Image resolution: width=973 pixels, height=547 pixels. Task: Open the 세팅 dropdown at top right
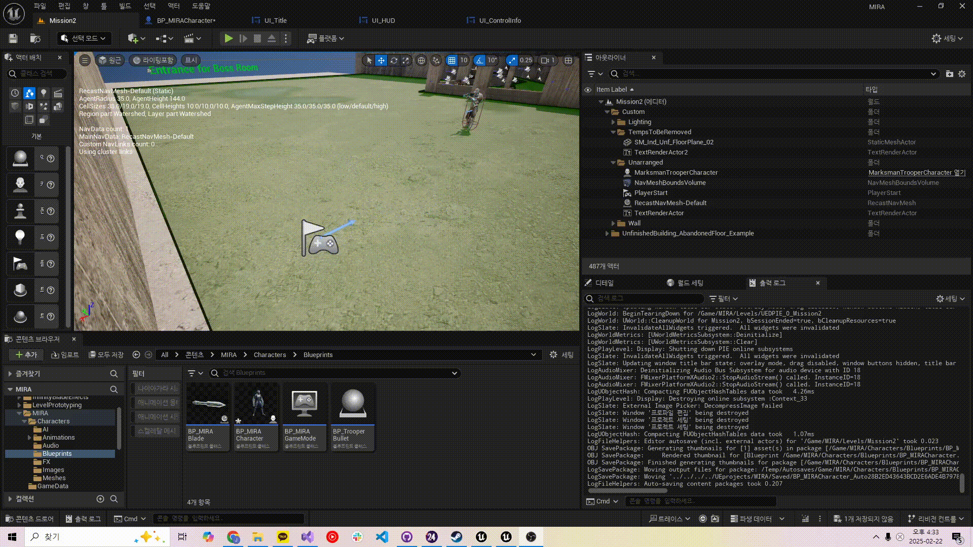948,38
